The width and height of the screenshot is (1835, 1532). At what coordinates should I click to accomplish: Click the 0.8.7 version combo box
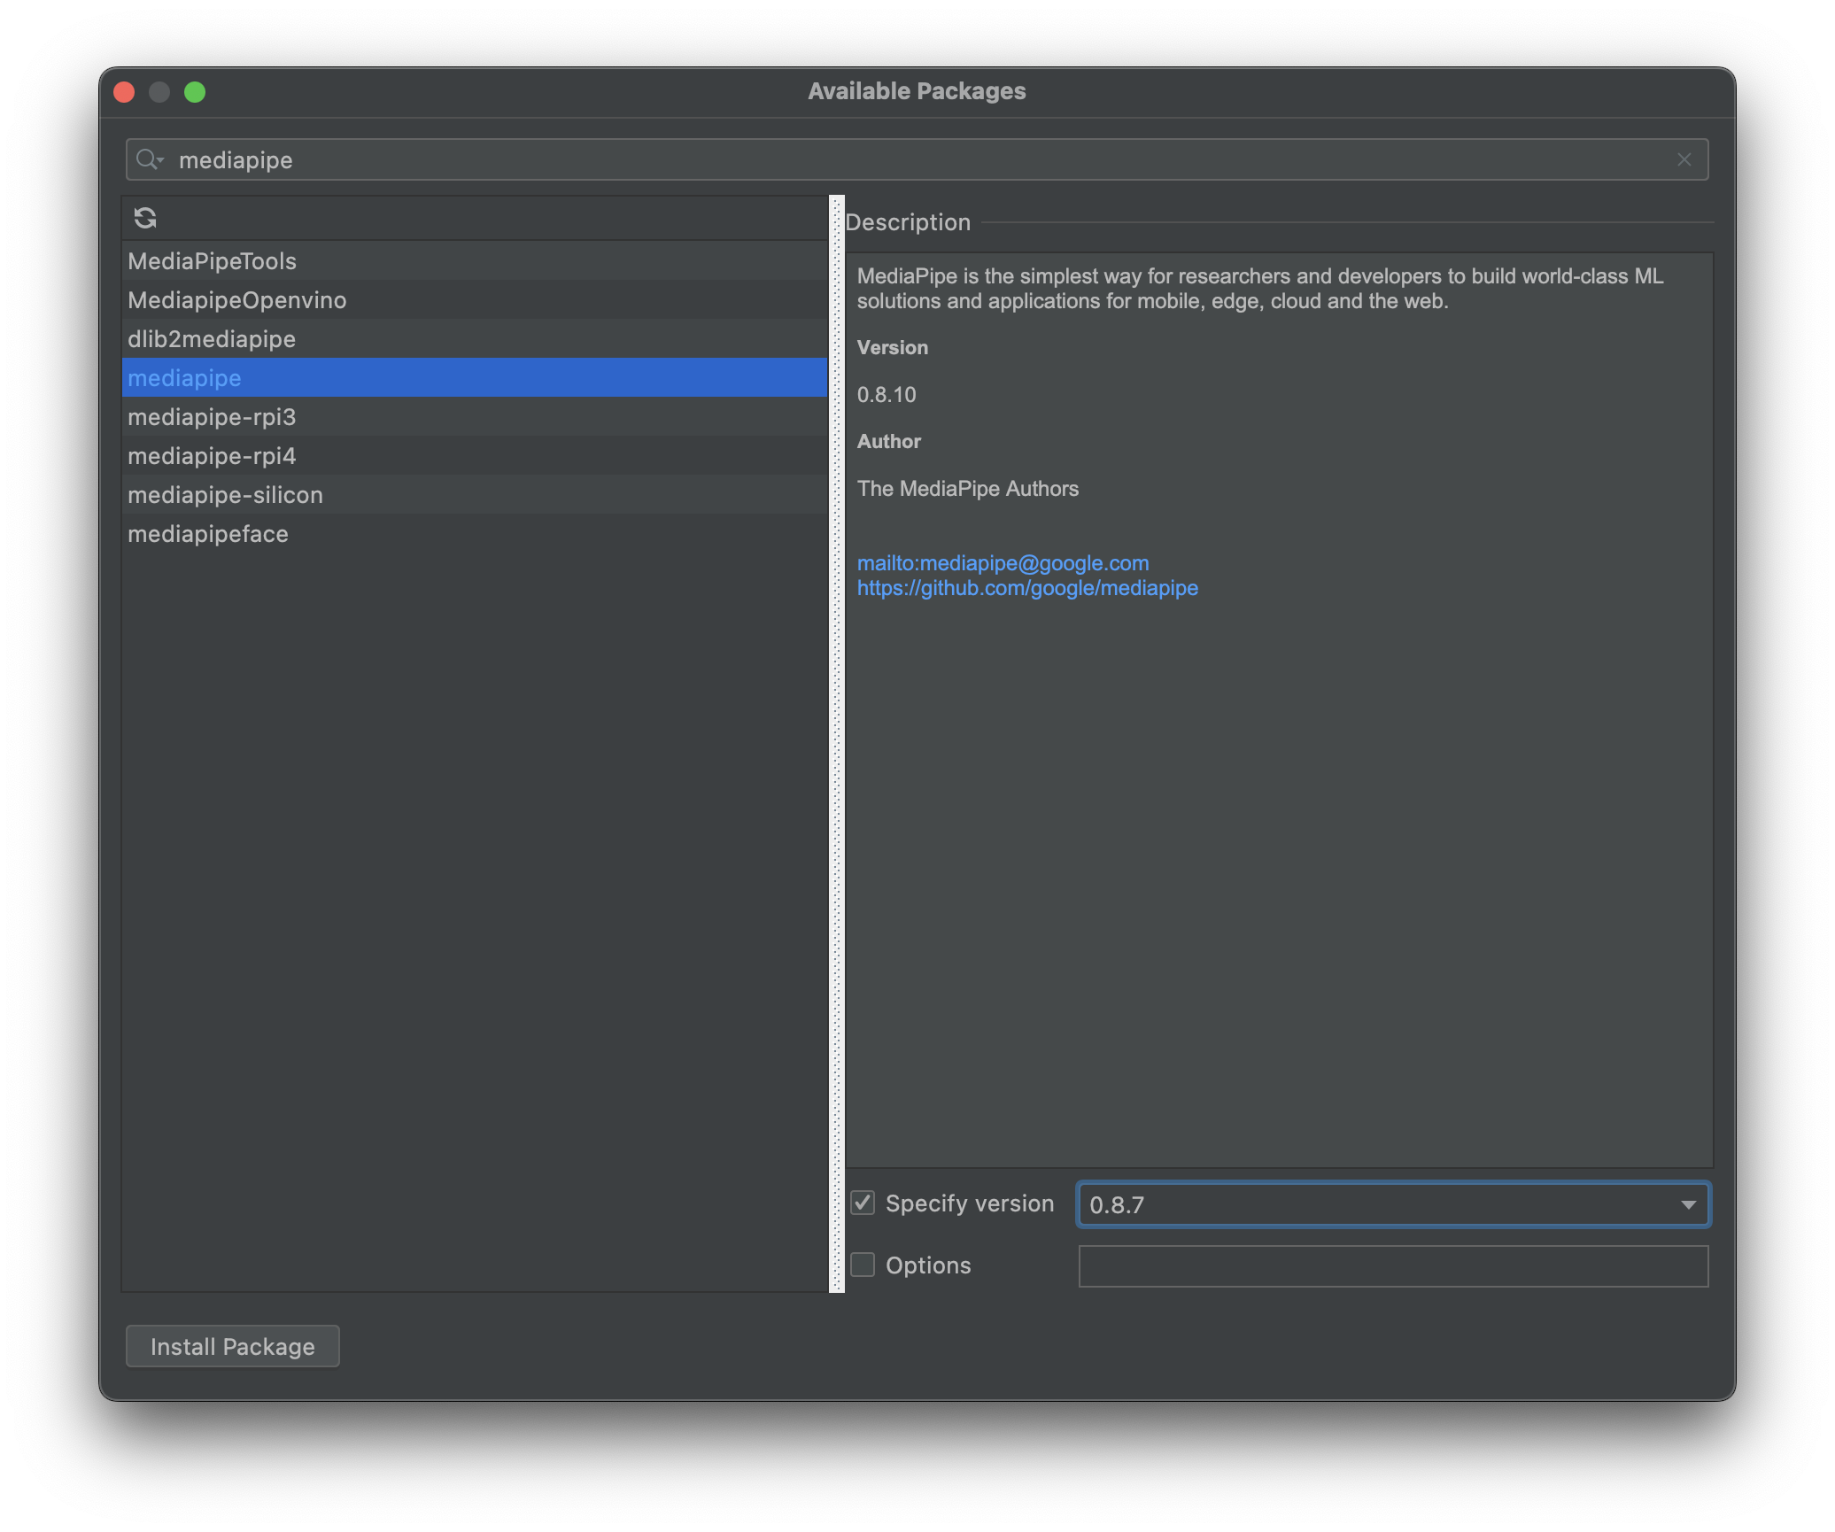1373,1204
